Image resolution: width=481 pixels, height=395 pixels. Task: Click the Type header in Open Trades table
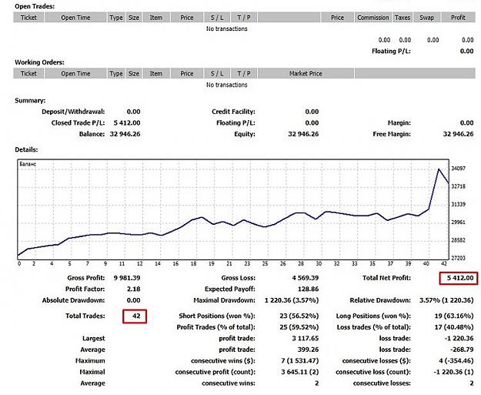pyautogui.click(x=116, y=18)
